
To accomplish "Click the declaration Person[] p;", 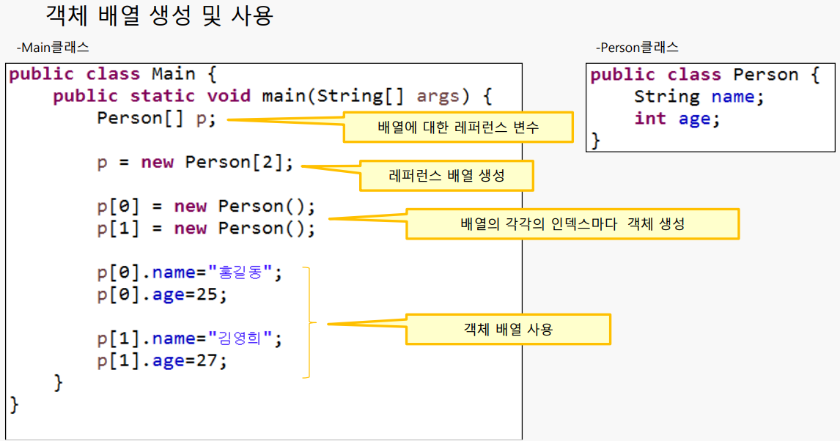I will tap(156, 118).
